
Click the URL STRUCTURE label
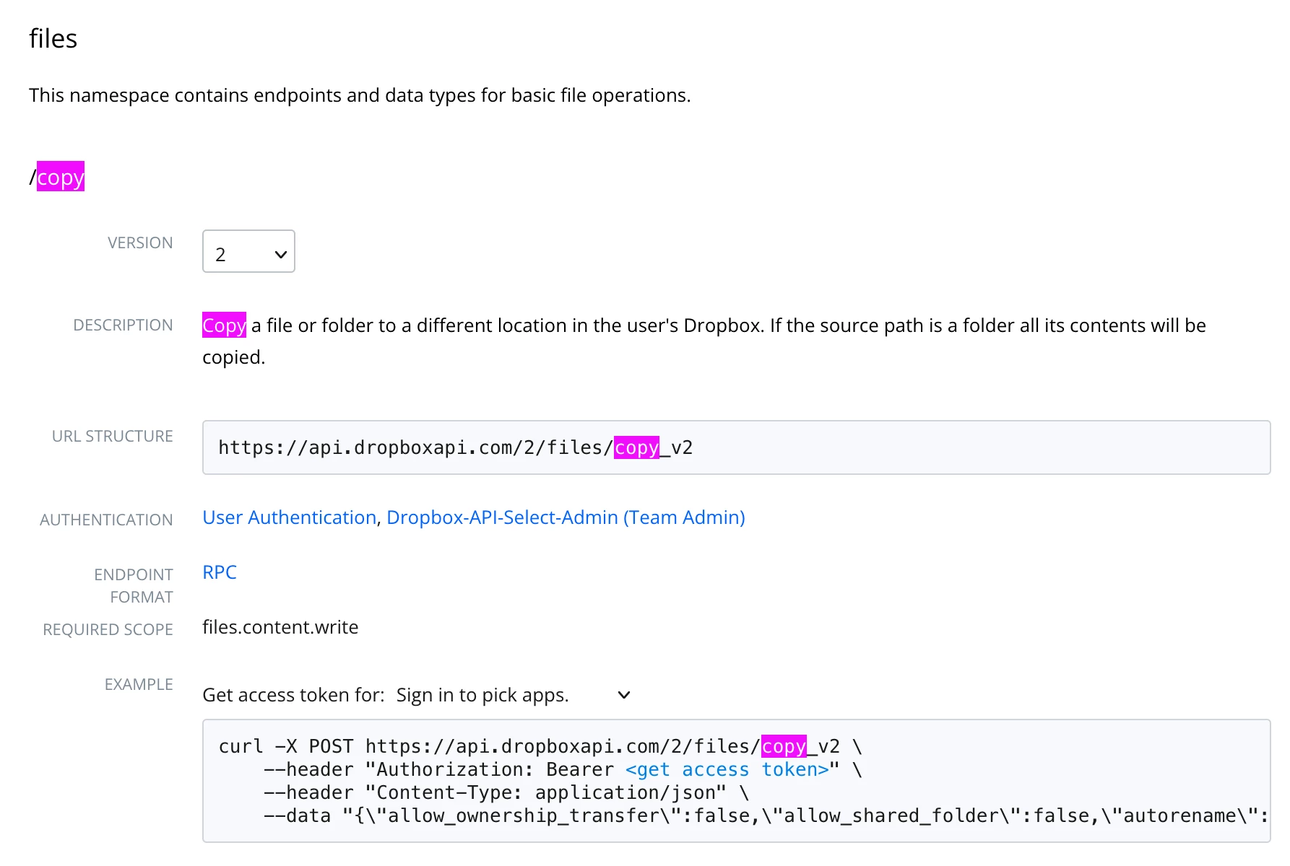point(112,436)
